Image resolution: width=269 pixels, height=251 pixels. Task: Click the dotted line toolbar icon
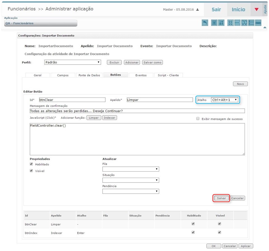(237, 23)
